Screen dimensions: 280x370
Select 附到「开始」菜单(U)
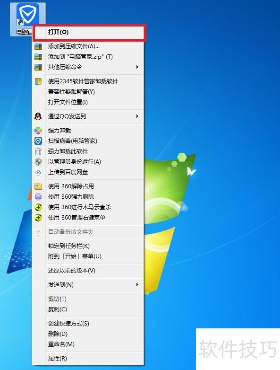88,256
